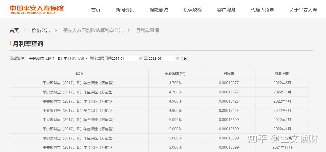Viewport: 326px width, 152px height.
Task: Click the 万能险种 field label
Action: click(x=18, y=58)
